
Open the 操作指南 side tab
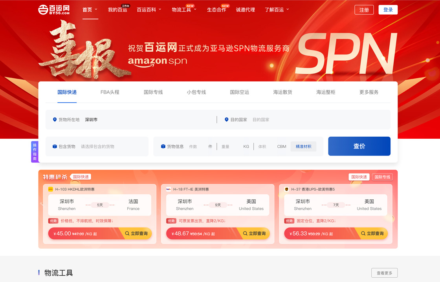pos(35,152)
